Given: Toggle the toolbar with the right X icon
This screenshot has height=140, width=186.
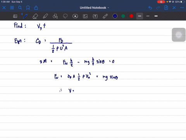Looking at the screenshot, I should click(x=174, y=8).
